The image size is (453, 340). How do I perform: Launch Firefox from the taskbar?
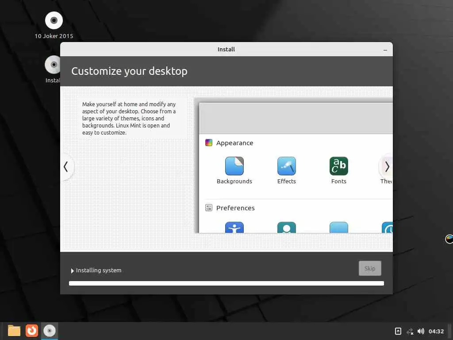[x=32, y=331]
